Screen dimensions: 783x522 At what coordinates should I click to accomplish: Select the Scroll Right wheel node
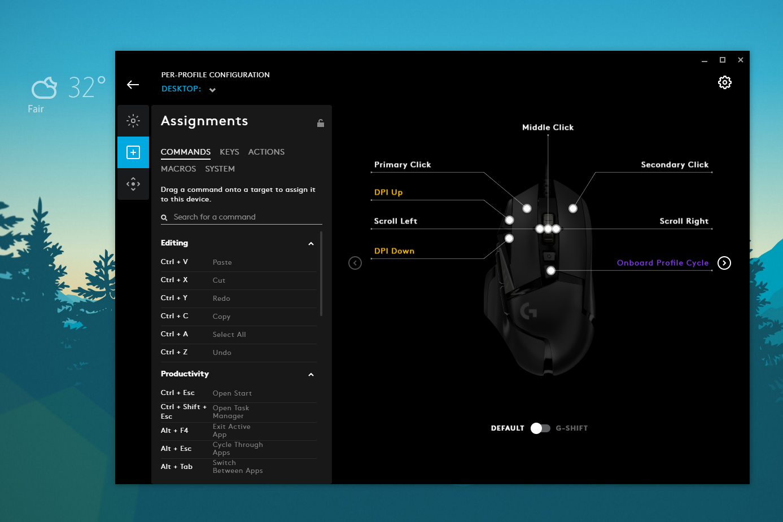[556, 229]
